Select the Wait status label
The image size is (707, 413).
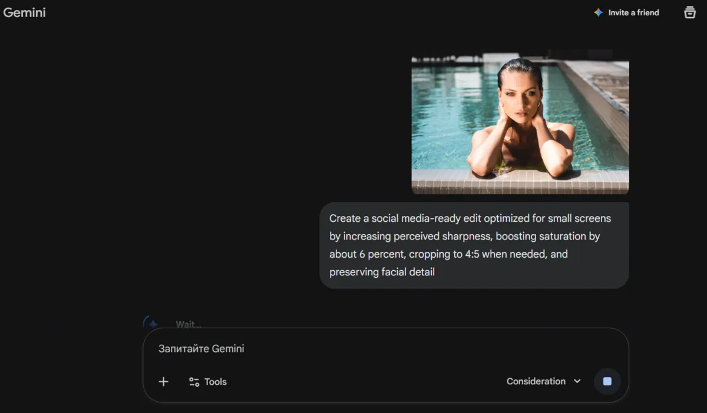tap(188, 324)
